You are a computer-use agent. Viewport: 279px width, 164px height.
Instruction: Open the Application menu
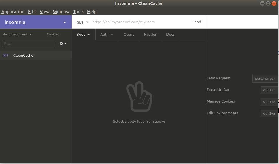point(13,12)
